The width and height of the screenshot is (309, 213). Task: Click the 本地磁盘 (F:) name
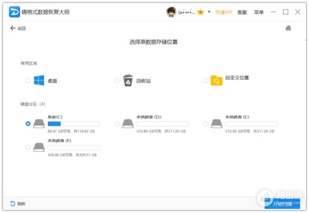[59, 141]
